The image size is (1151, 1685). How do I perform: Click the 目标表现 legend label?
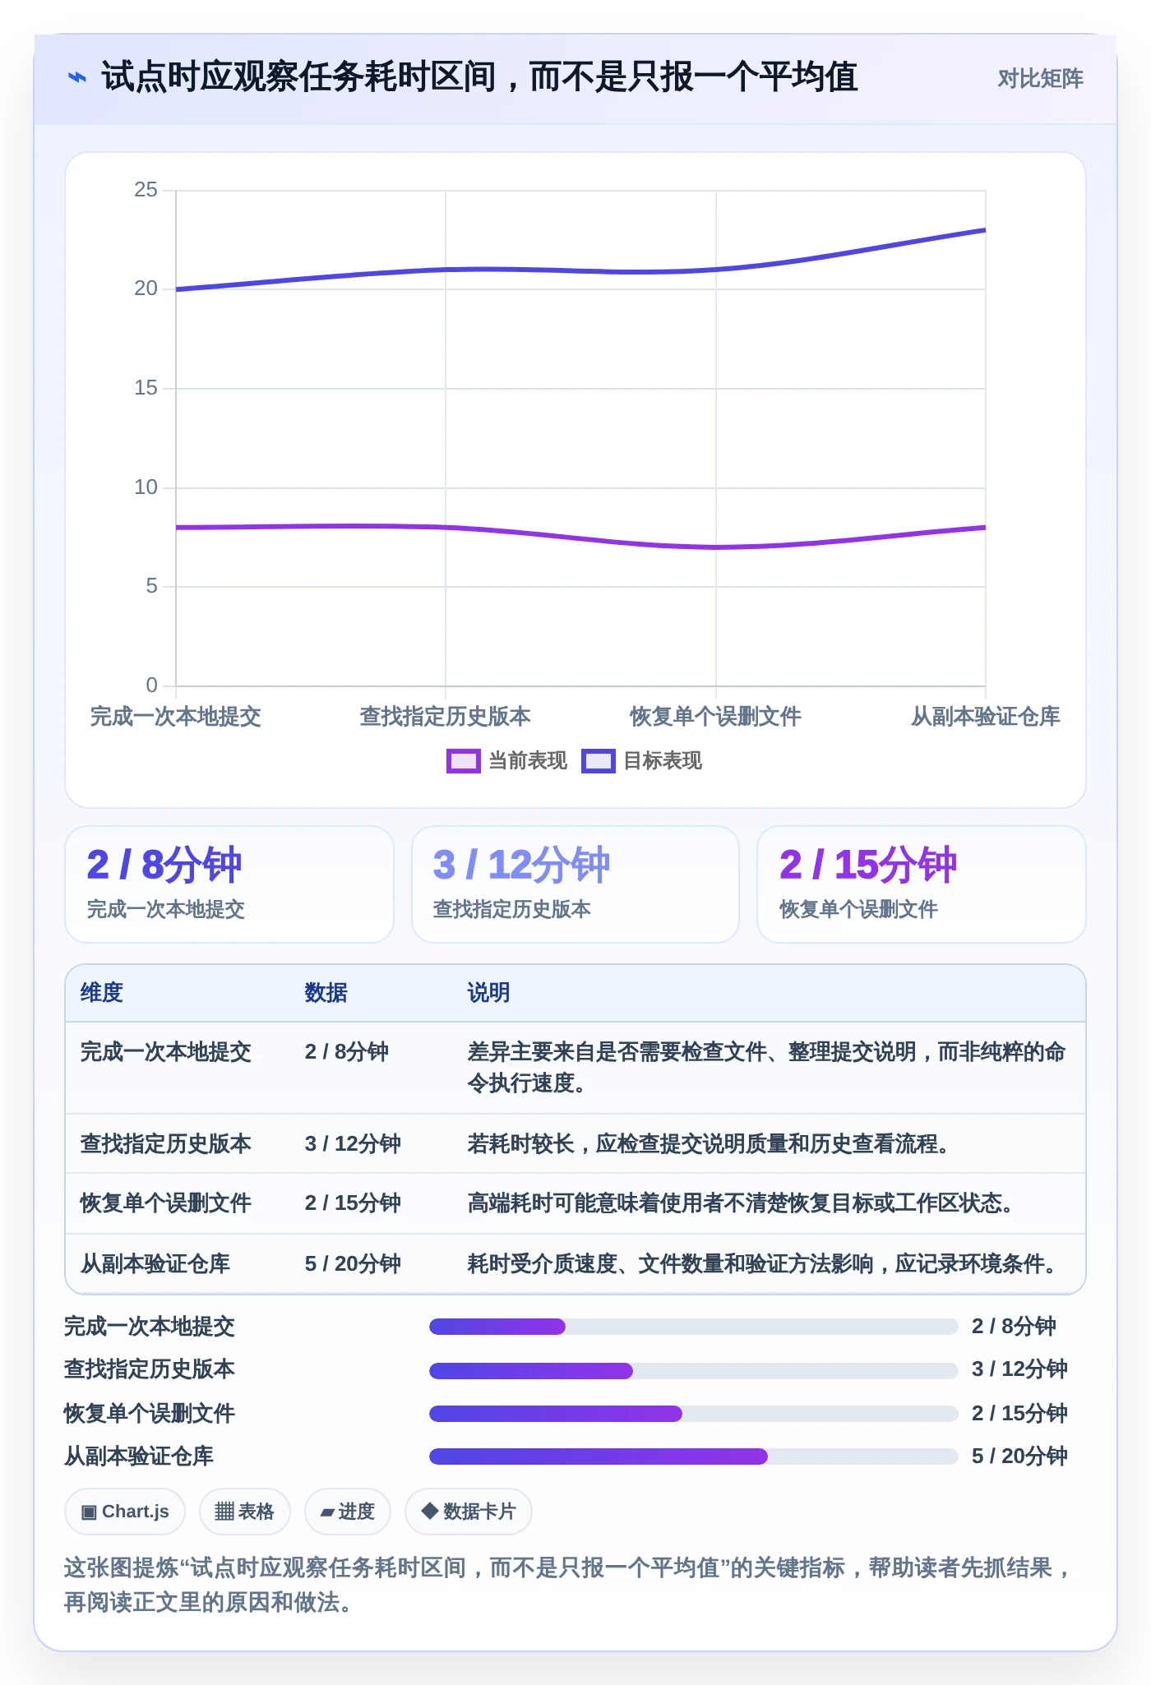click(x=662, y=761)
